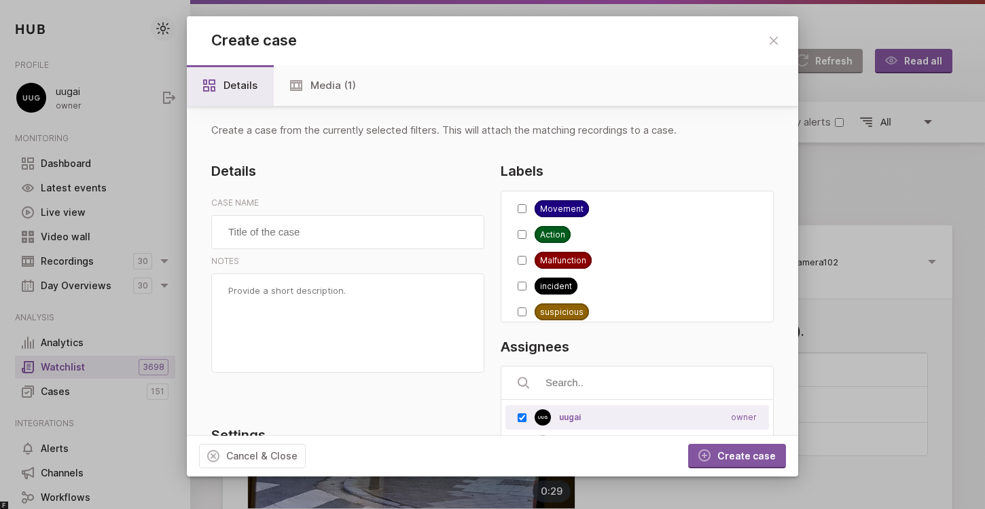Click the logout icon next to uugai
The height and width of the screenshot is (509, 985).
[x=169, y=98]
